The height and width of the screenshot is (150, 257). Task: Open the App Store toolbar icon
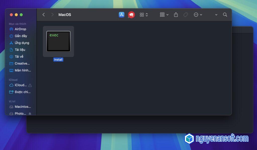(x=122, y=15)
